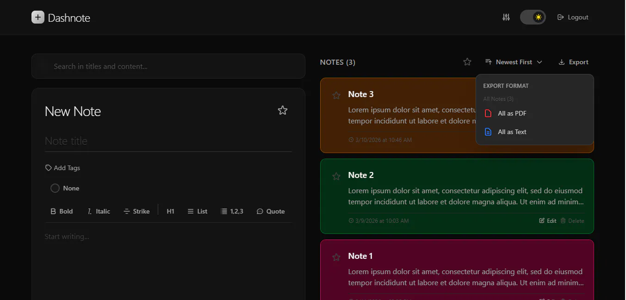Choose All as Text export option
Image resolution: width=626 pixels, height=300 pixels.
(x=534, y=132)
